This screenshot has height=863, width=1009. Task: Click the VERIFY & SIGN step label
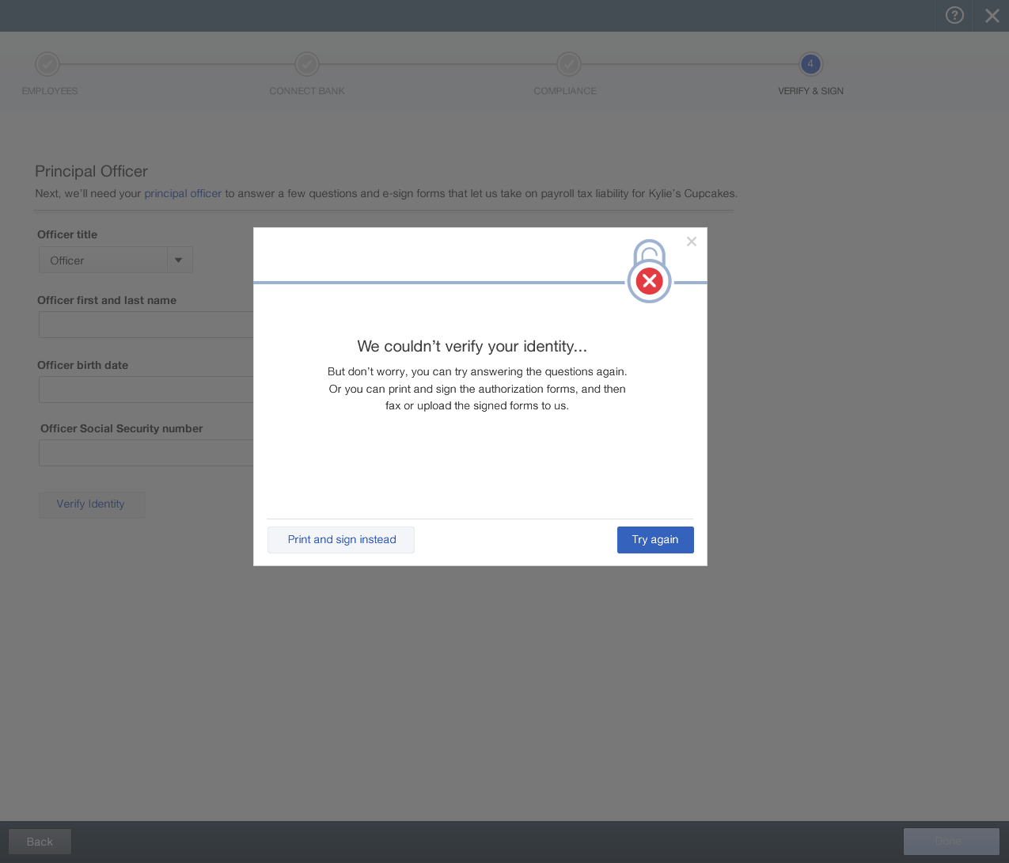pyautogui.click(x=810, y=91)
